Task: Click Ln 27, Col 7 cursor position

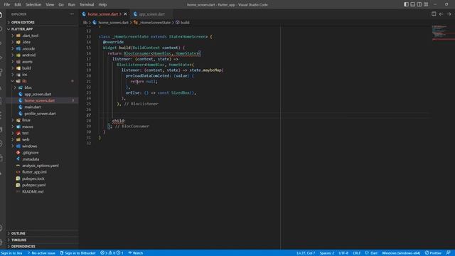Action: (306, 253)
